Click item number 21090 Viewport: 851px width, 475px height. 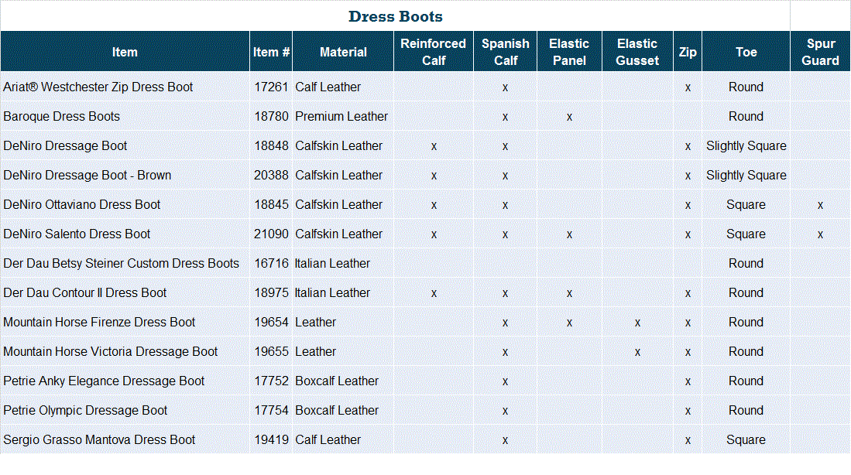coord(271,234)
